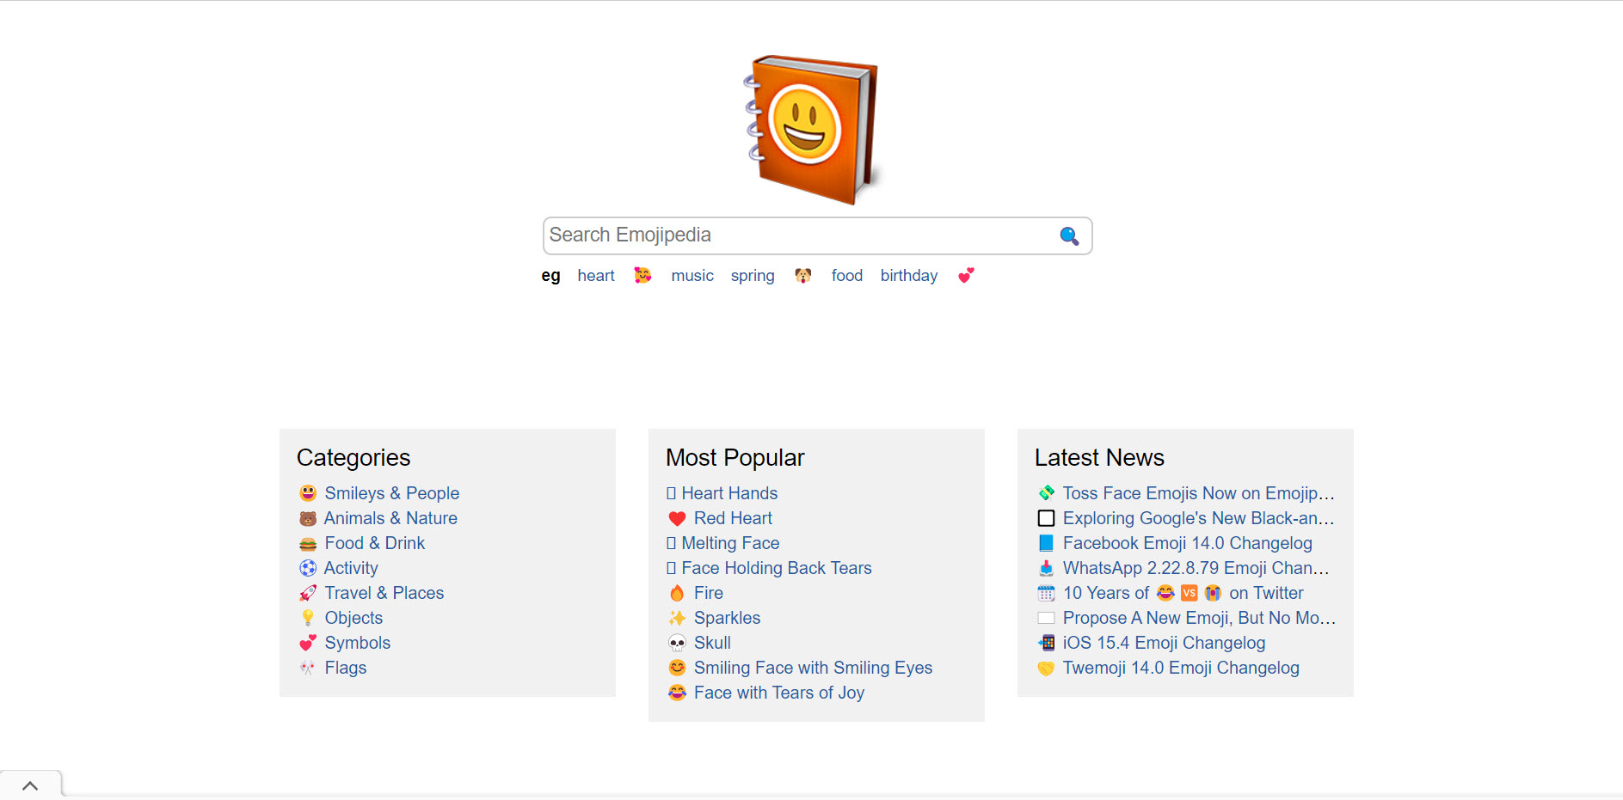Read Exploring Google's New Black-and-white article

[x=1199, y=518]
